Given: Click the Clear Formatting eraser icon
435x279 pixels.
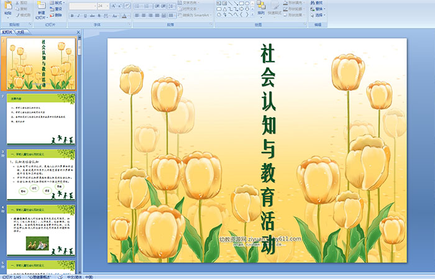Looking at the screenshot, I should (127, 6).
